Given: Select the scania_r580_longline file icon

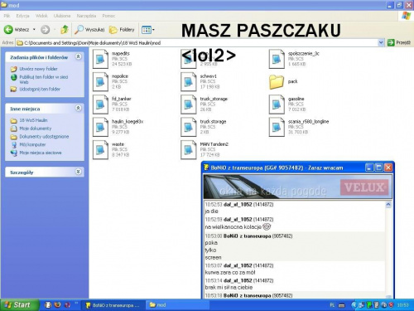Looking at the screenshot, I should pyautogui.click(x=277, y=127).
